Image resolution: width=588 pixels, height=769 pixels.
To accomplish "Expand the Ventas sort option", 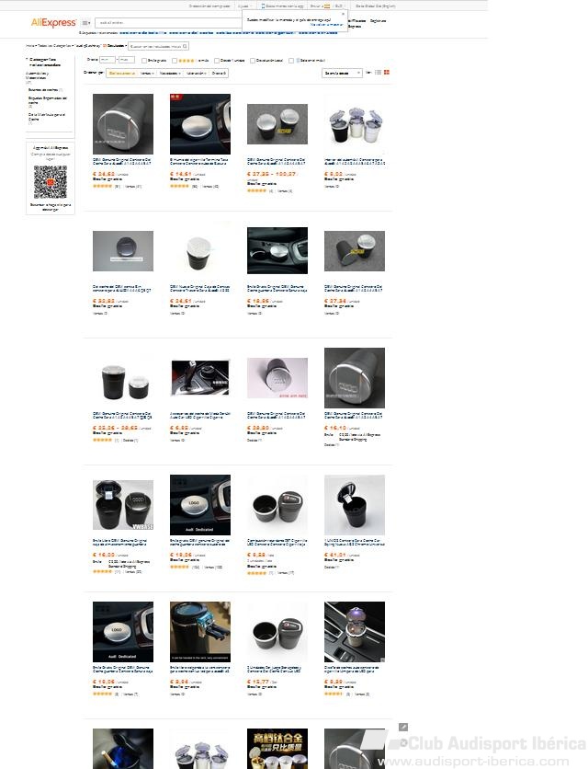I will 147,73.
